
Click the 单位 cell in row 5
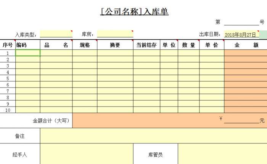tap(169, 78)
